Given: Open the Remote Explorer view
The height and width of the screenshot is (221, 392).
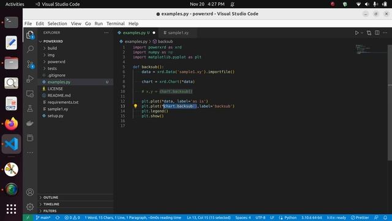Looking at the screenshot, I should [30, 94].
